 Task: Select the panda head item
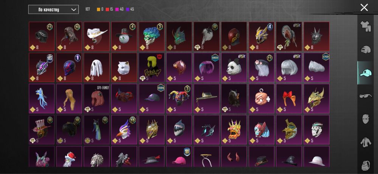pyautogui.click(x=234, y=67)
